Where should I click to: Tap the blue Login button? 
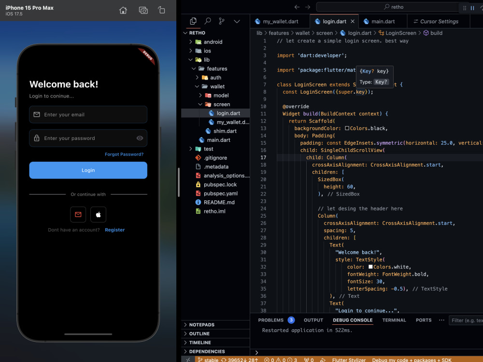(x=88, y=170)
